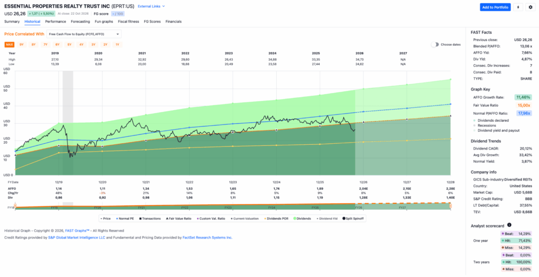Toggle Price line in chart legend
Viewport: 539px width, 277px height.
point(106,219)
